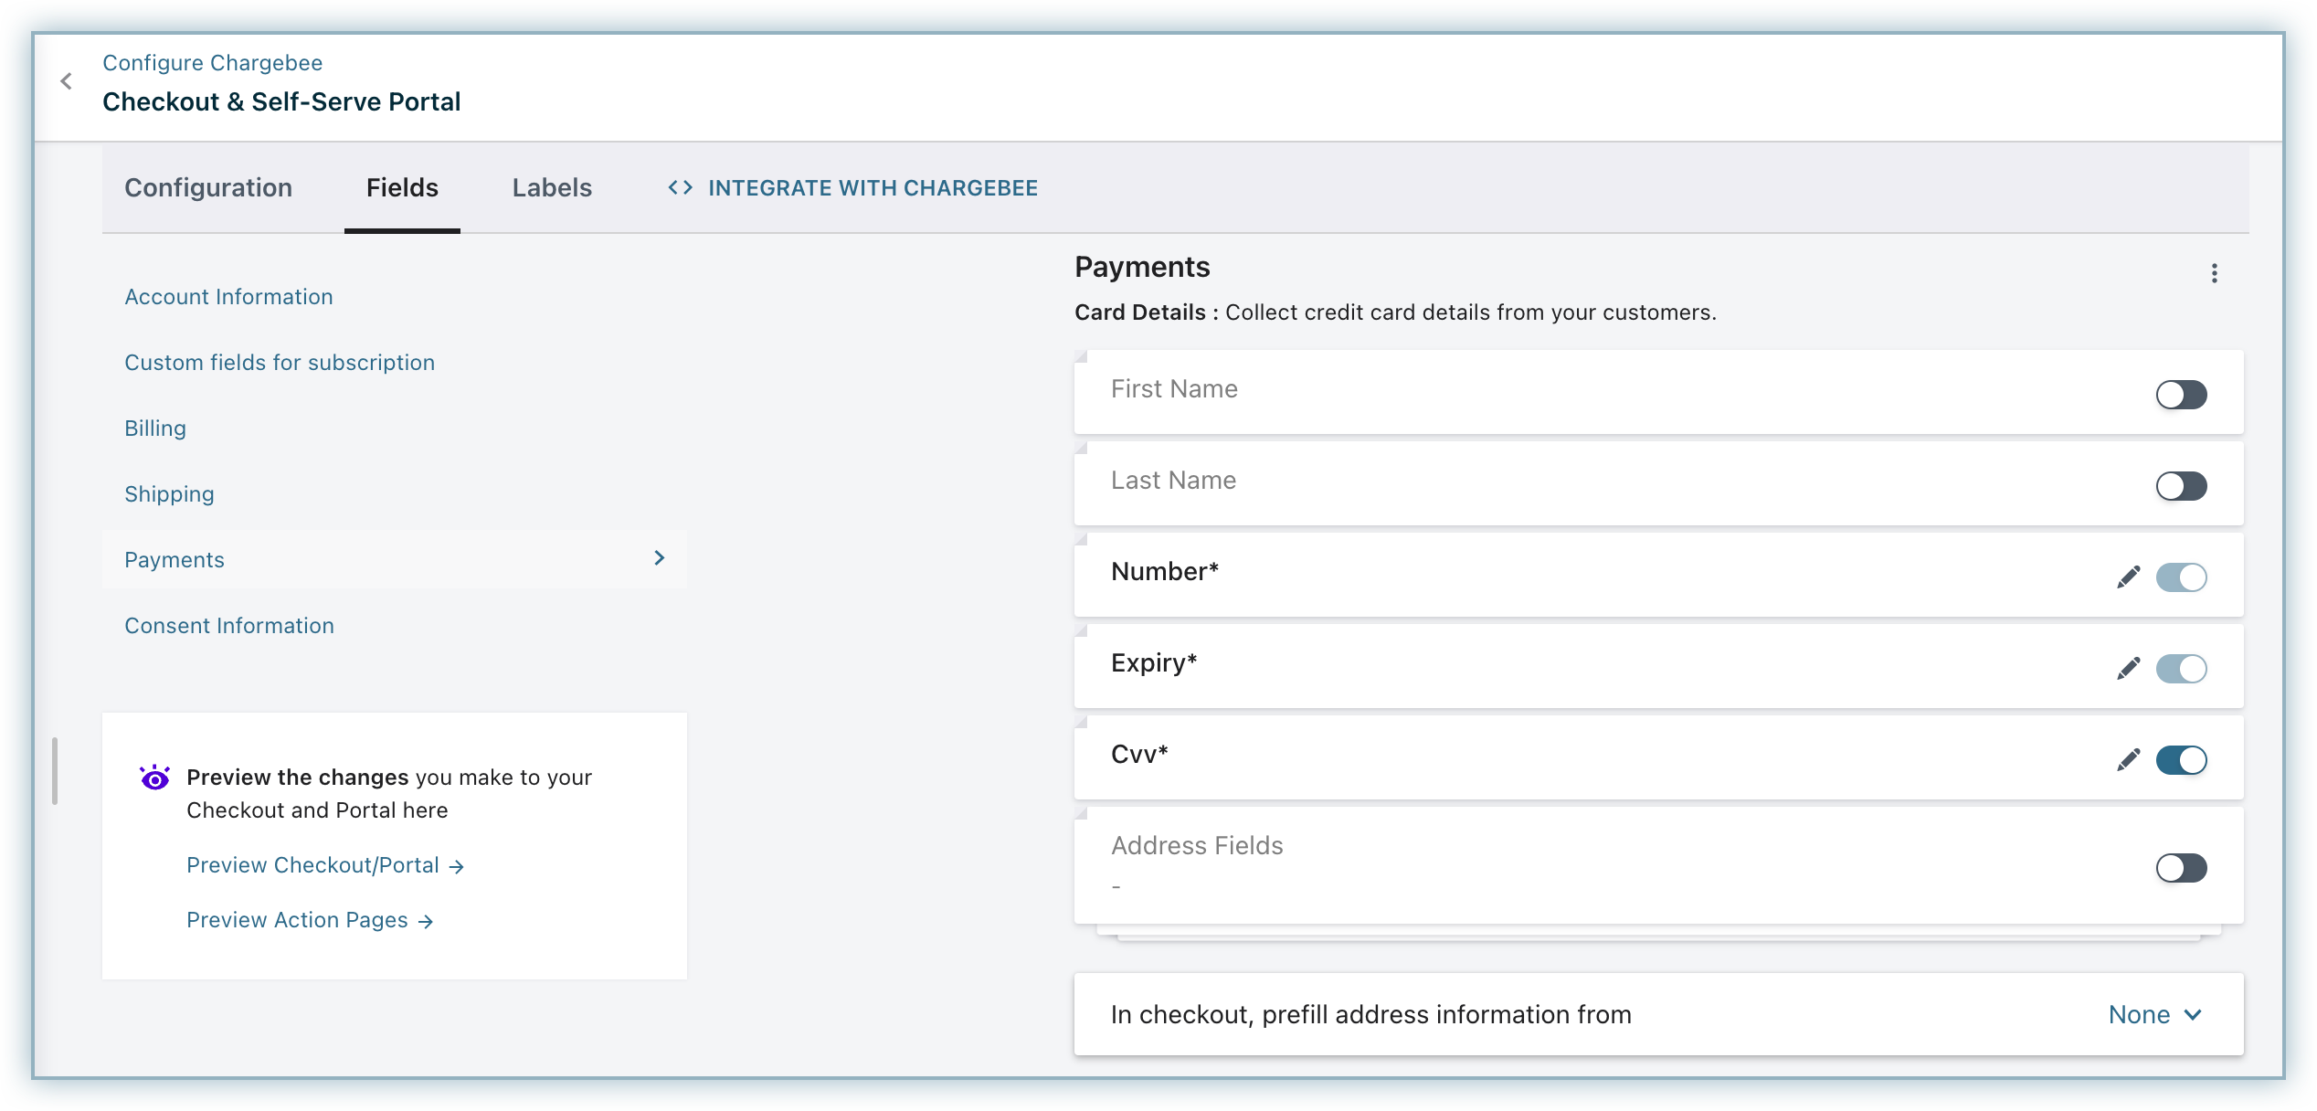
Task: Open the prefill address None dropdown
Action: click(2154, 1015)
